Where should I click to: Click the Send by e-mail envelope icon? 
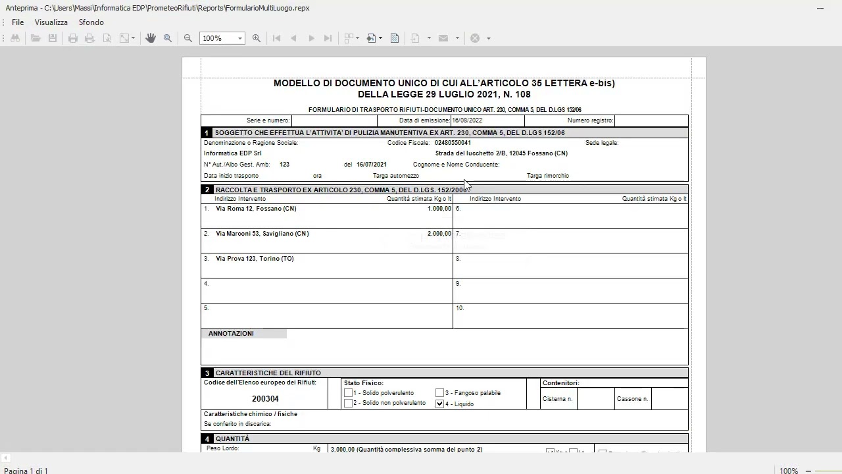click(443, 38)
